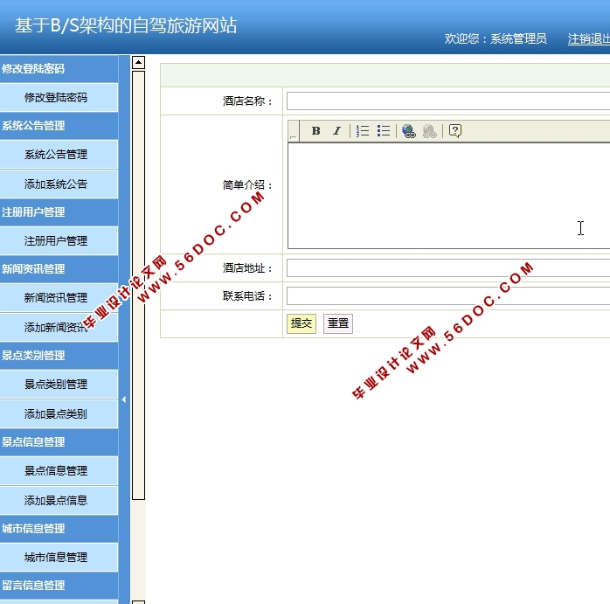610x604 pixels.
Task: Expand the 系统公告管理 section header
Action: [59, 126]
